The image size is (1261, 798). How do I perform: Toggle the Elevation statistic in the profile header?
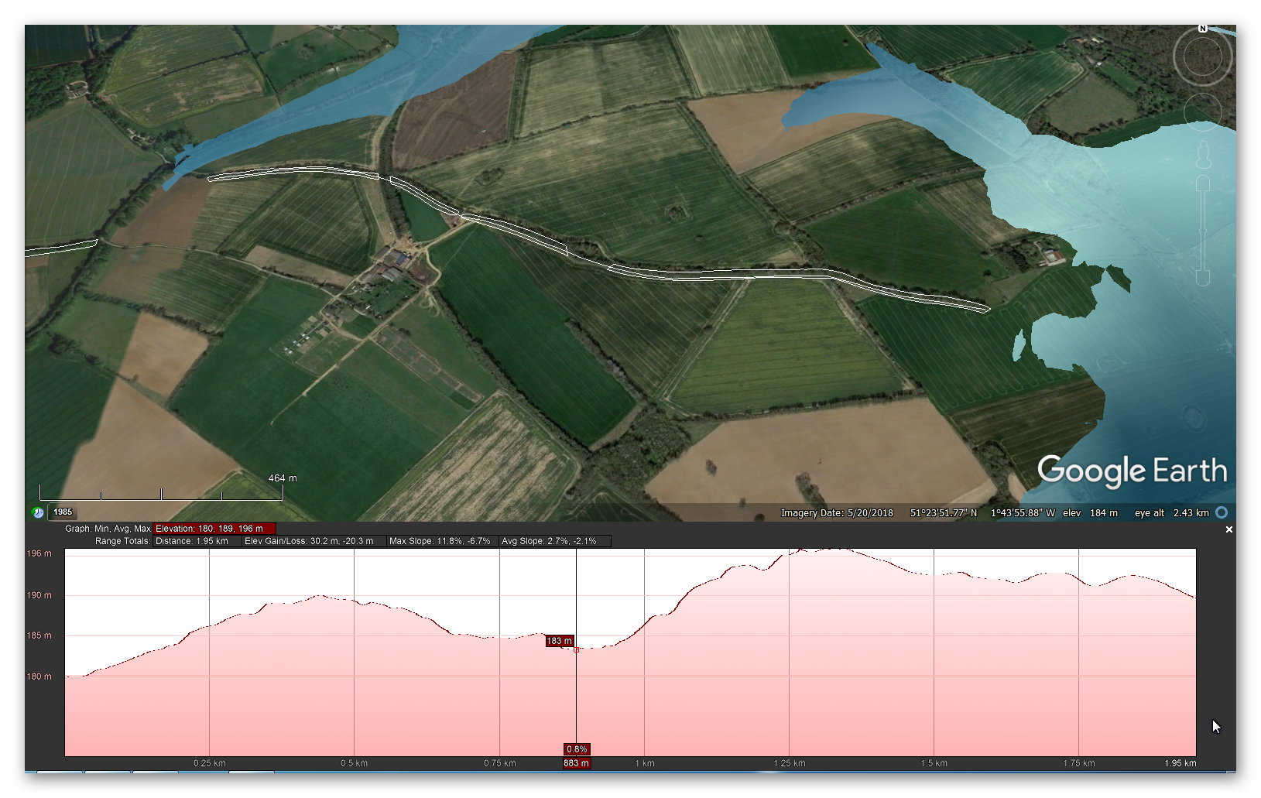point(212,528)
